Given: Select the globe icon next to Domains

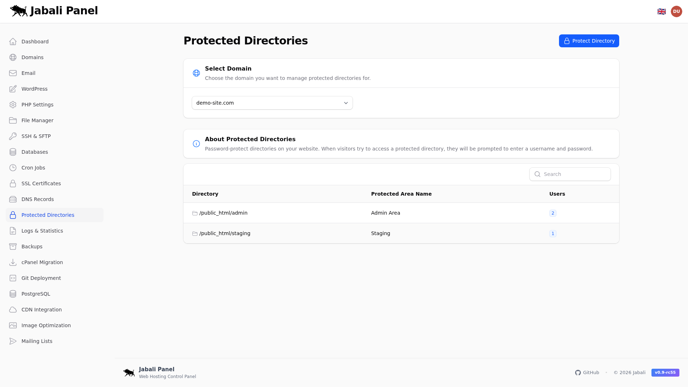Looking at the screenshot, I should pyautogui.click(x=13, y=57).
